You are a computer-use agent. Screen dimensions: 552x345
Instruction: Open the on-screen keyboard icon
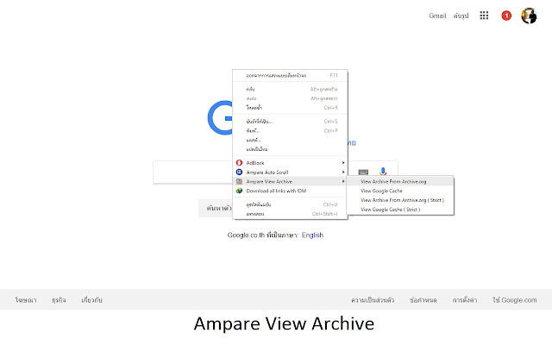pos(363,172)
